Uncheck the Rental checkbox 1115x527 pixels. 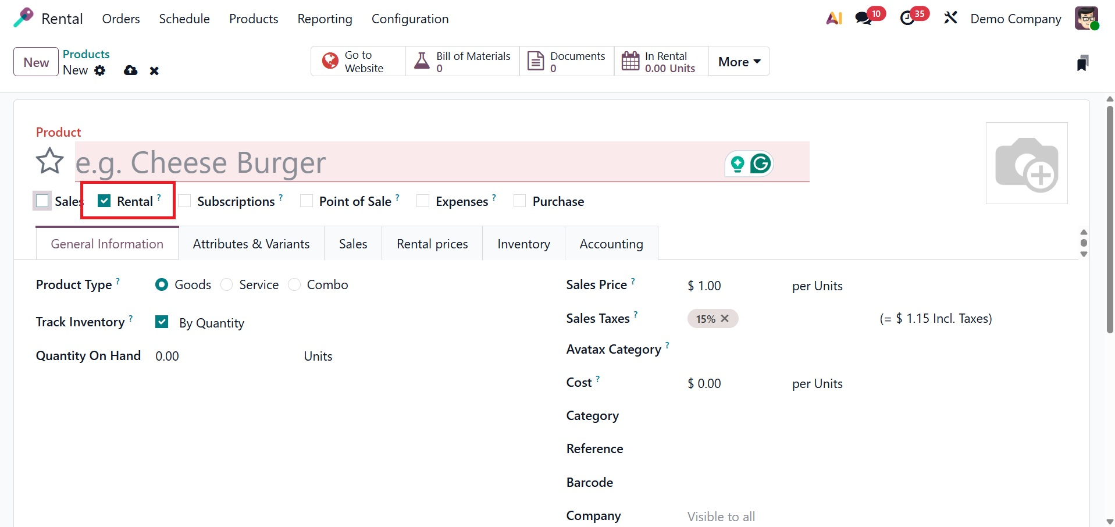click(x=104, y=201)
